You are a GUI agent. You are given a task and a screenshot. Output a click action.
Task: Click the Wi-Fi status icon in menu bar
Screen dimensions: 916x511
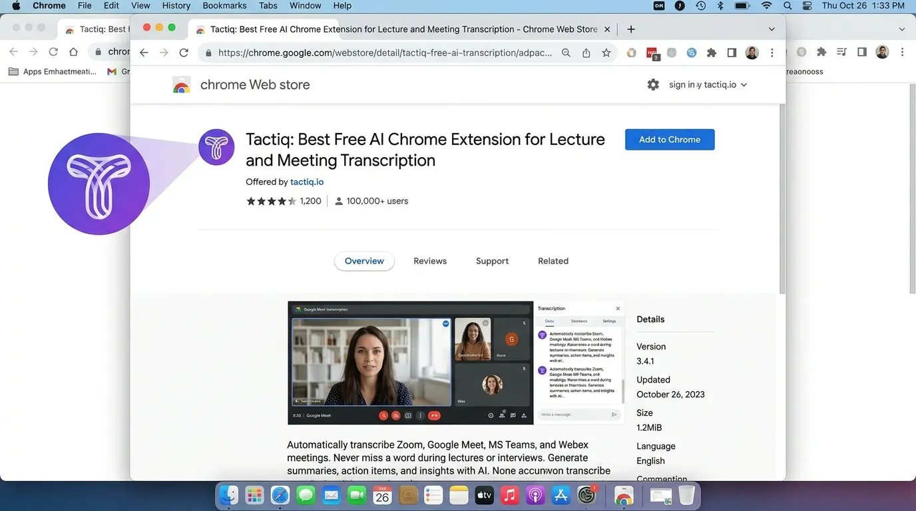pyautogui.click(x=767, y=5)
